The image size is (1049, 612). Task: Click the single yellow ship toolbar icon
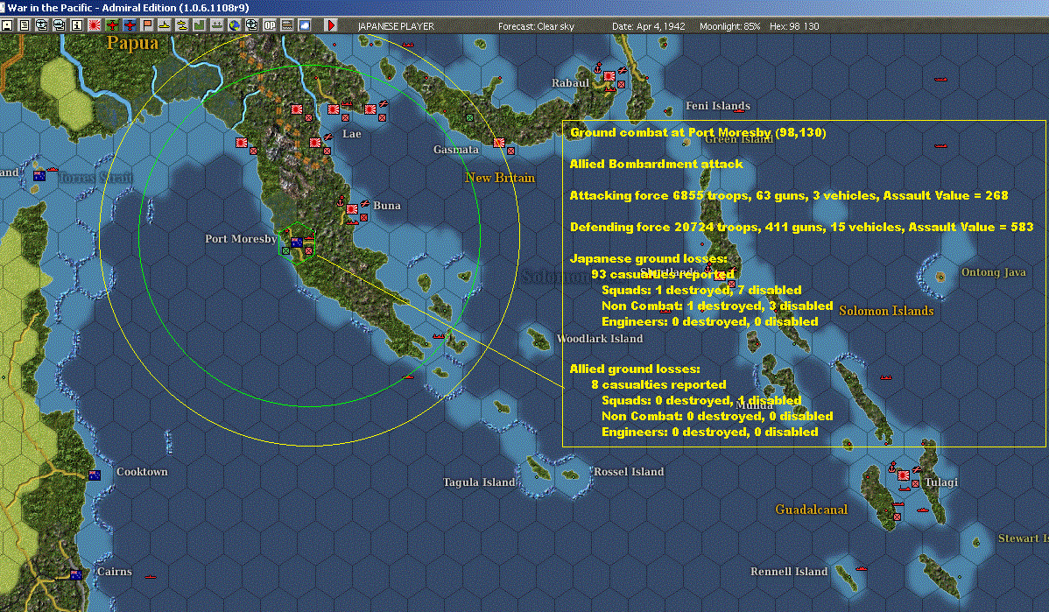(165, 25)
